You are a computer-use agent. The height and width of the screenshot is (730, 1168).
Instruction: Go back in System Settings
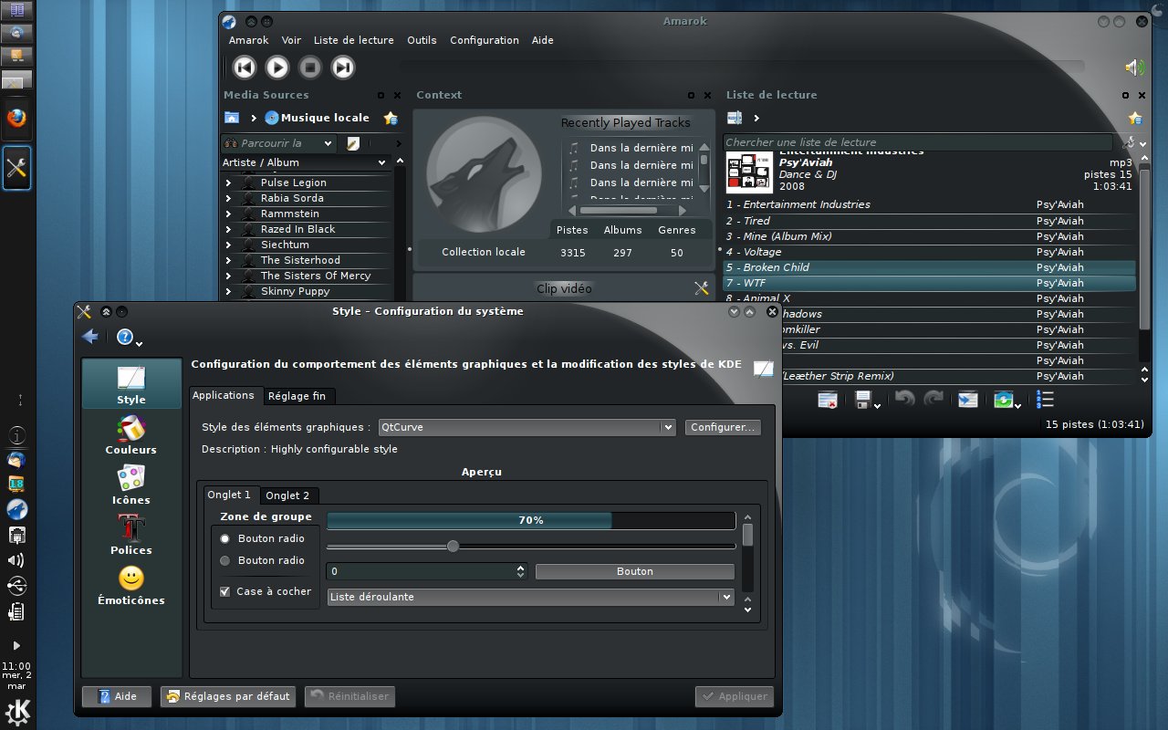[89, 338]
